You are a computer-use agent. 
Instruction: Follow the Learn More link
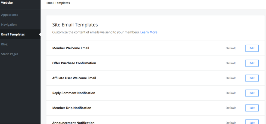click(149, 32)
